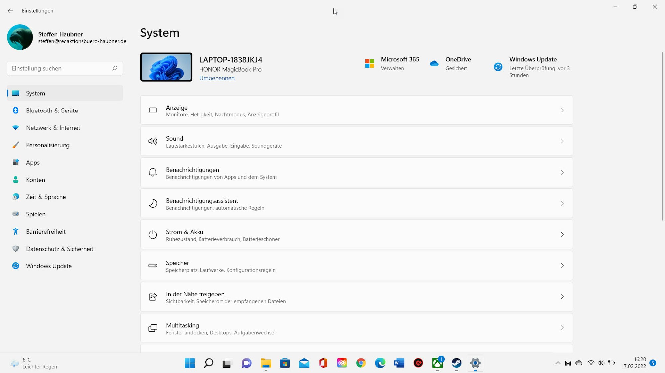The width and height of the screenshot is (665, 373).
Task: Expand the Speicher settings row
Action: point(562,265)
